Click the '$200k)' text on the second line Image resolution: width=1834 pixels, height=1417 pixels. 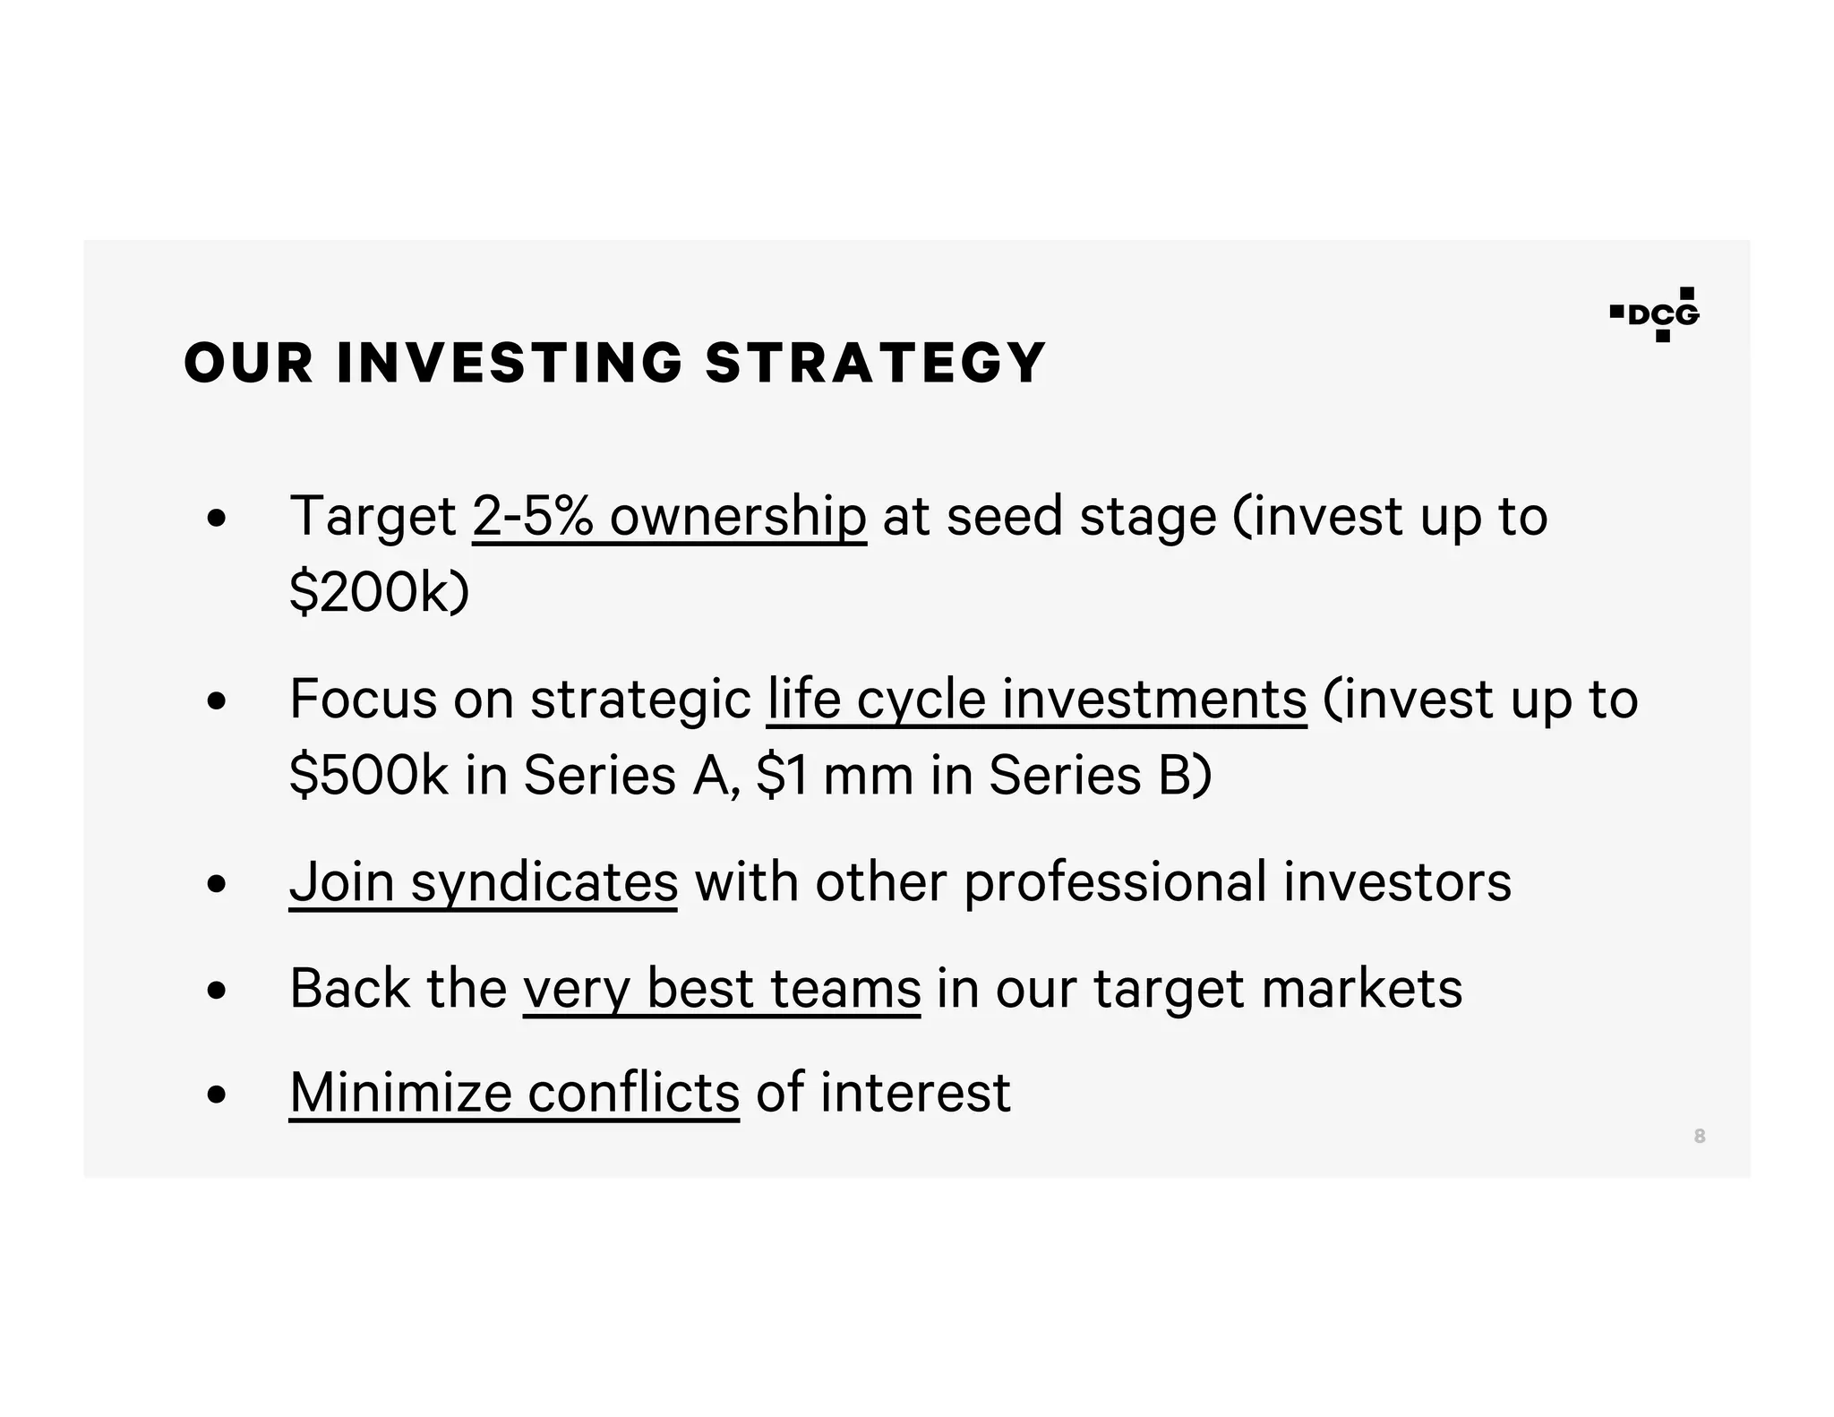[x=380, y=592]
